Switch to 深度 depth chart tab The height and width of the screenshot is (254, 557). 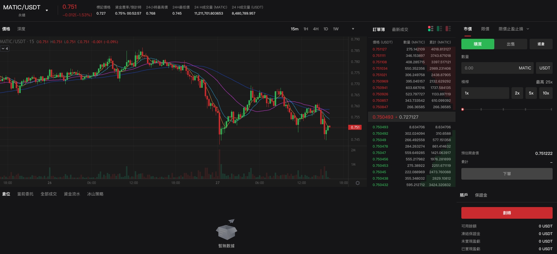(21, 29)
